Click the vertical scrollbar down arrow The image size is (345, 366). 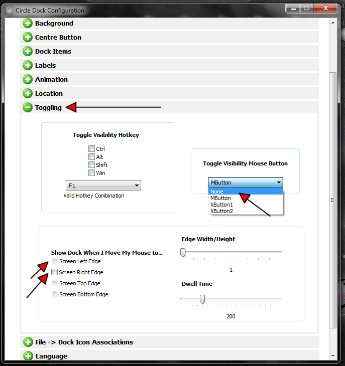click(333, 356)
